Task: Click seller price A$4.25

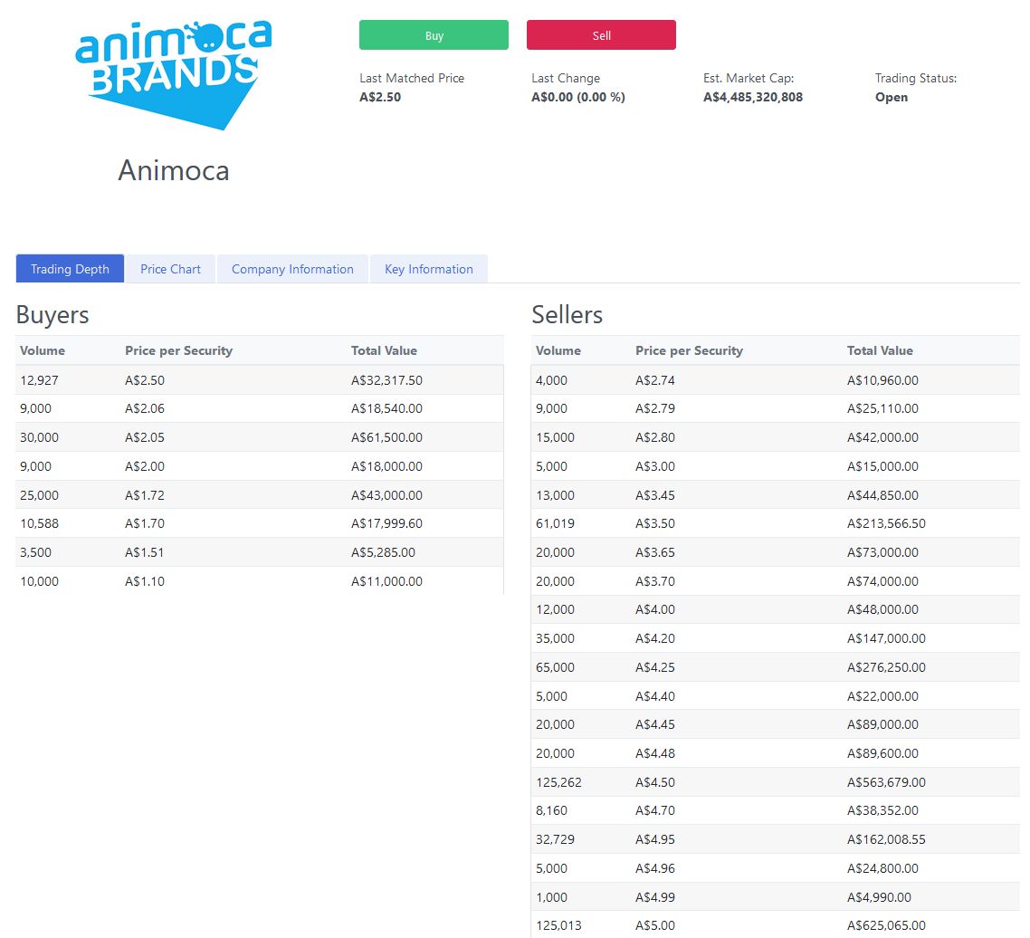Action: 655,667
